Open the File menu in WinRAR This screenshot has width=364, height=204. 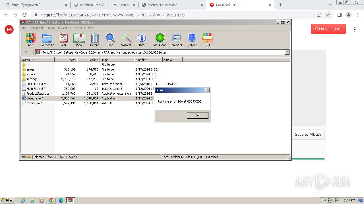[x=24, y=28]
